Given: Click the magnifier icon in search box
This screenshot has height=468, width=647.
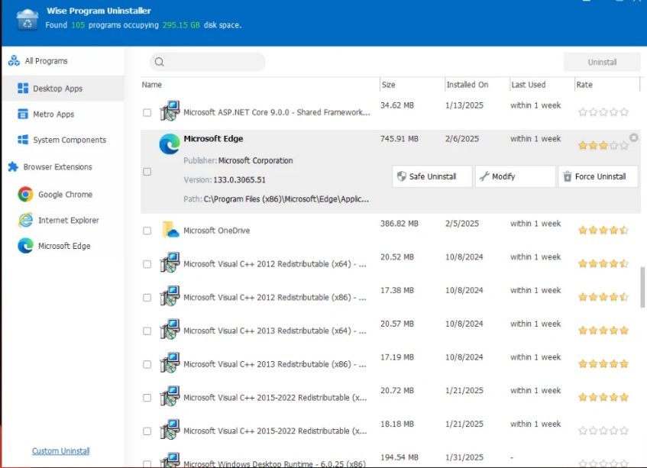Looking at the screenshot, I should click(159, 63).
